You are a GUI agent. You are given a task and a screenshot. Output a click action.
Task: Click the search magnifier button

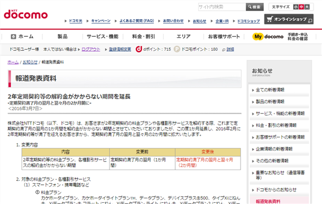click(255, 7)
